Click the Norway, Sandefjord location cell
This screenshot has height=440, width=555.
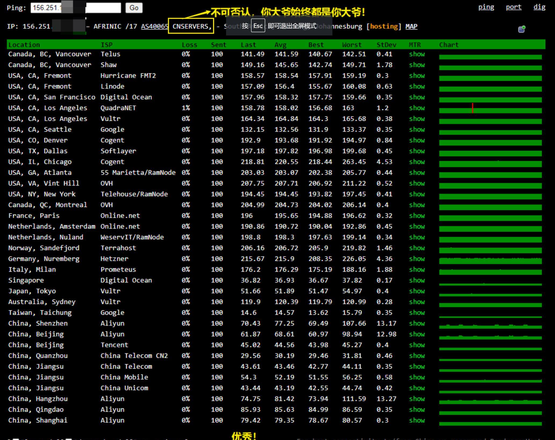pyautogui.click(x=44, y=248)
